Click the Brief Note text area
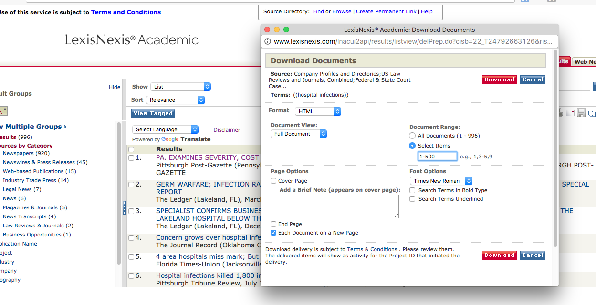This screenshot has width=596, height=305. (x=339, y=207)
